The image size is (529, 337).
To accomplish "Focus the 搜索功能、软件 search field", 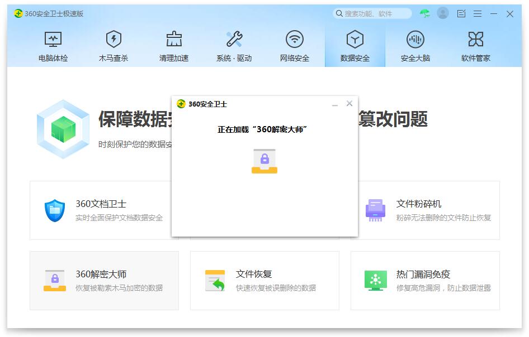I will point(372,13).
